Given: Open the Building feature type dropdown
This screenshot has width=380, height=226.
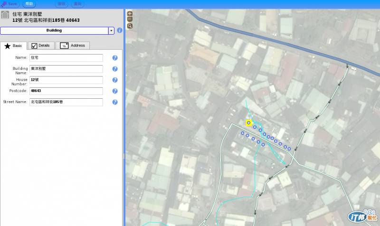Looking at the screenshot, I should [x=54, y=30].
